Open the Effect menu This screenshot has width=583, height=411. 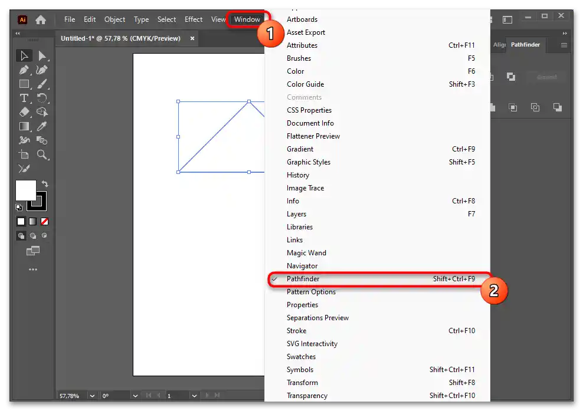[x=194, y=19]
